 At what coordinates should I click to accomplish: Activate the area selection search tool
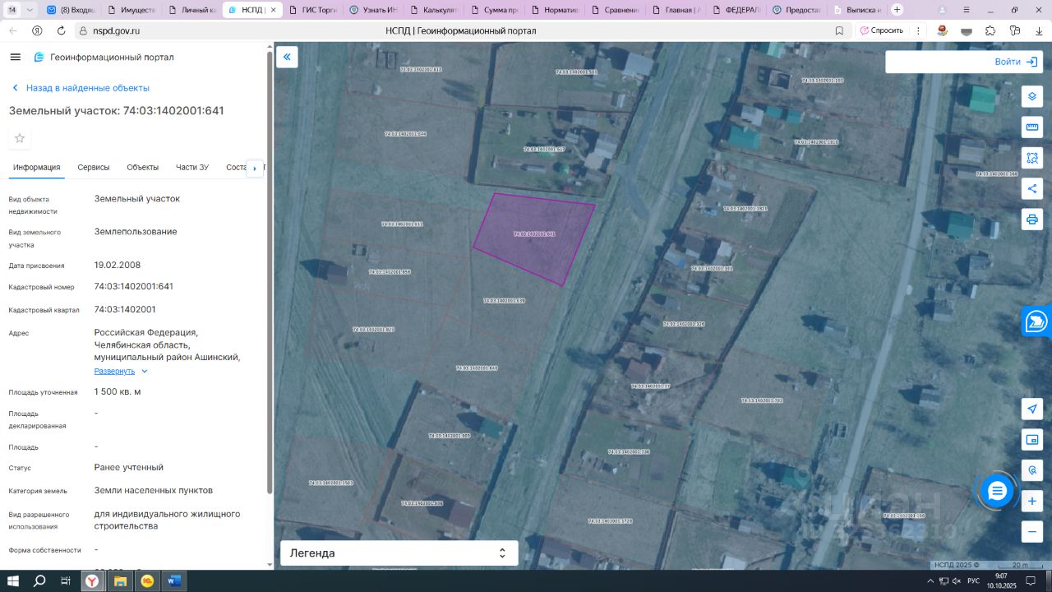tap(1032, 157)
